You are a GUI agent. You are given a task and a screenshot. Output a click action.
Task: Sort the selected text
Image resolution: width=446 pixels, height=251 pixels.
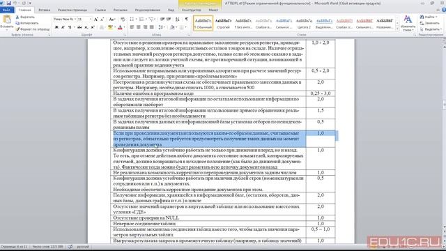tap(178, 19)
